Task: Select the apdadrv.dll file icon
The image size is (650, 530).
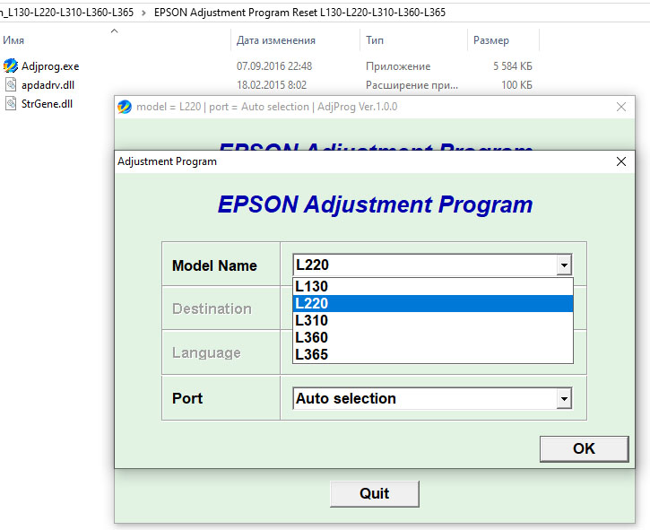Action: click(x=11, y=84)
